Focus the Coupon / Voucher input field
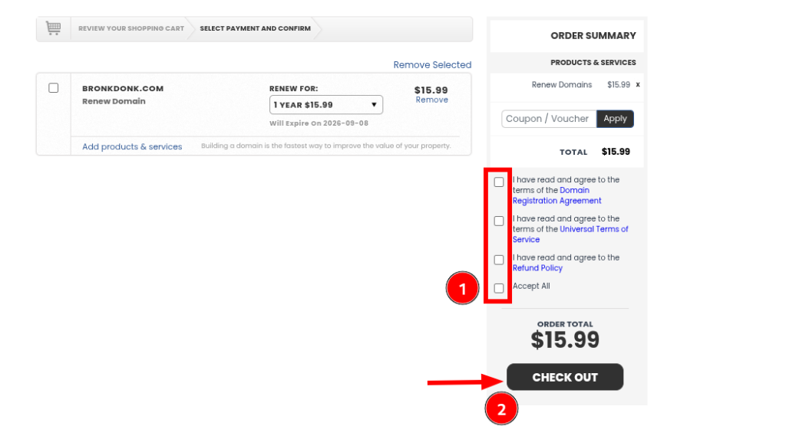 coord(549,119)
